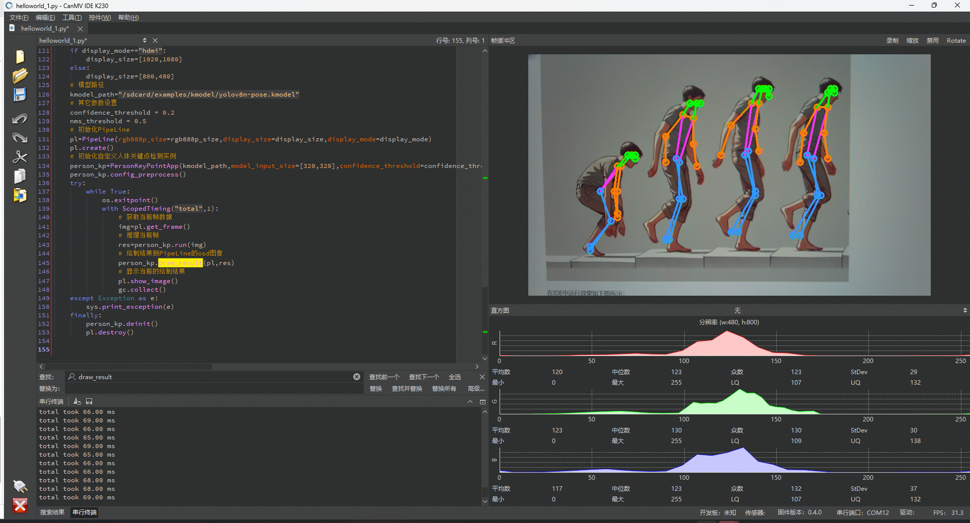The width and height of the screenshot is (970, 523).
Task: Click the blue channel histogram graph
Action: click(x=734, y=460)
